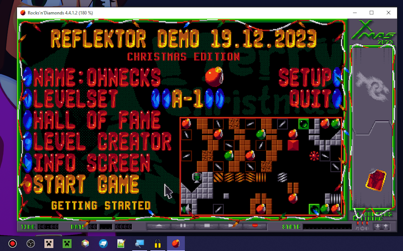Click the save game down-arrow icon
Screen dimensions: 403x251
pyautogui.click(x=378, y=227)
